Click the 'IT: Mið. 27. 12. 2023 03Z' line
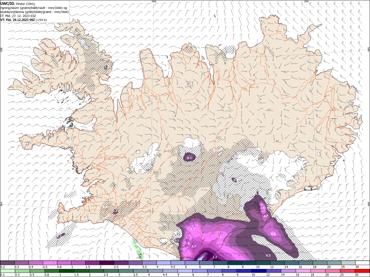This screenshot has height=277, width=370. 18,16
